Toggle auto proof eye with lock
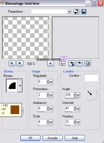 pyautogui.click(x=72, y=63)
